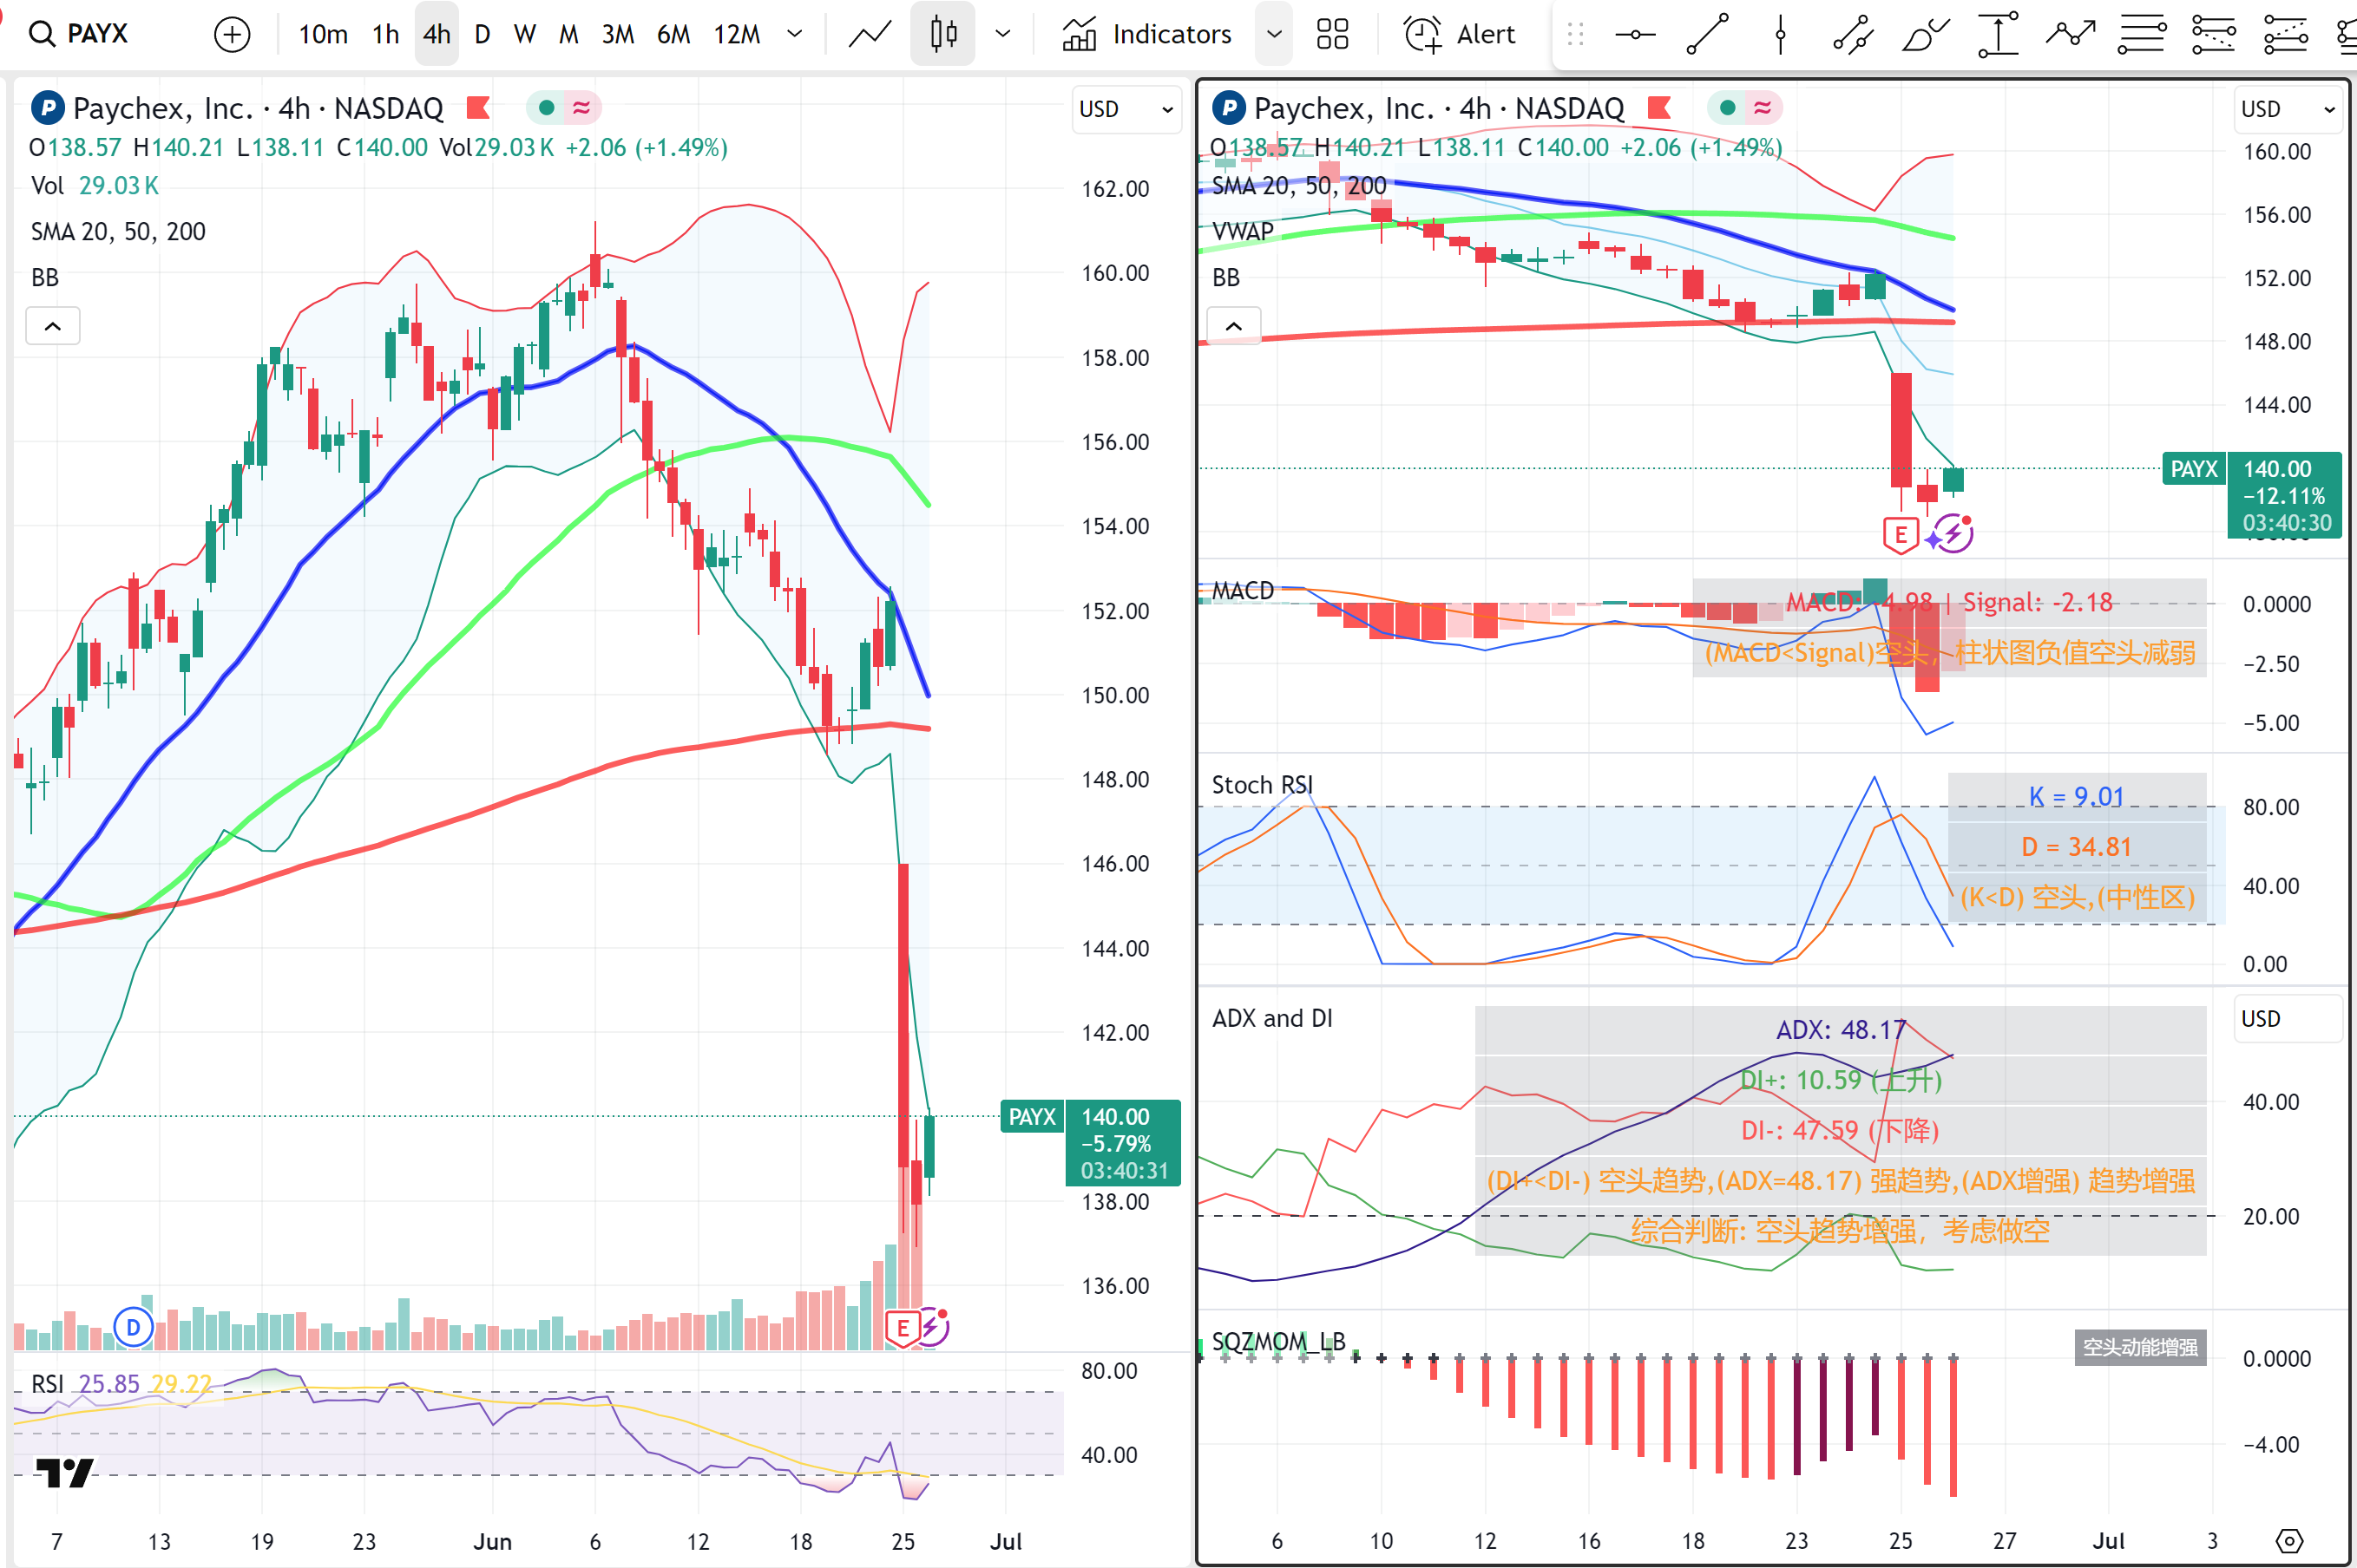Select the vertical line drawing tool

coord(1780,35)
